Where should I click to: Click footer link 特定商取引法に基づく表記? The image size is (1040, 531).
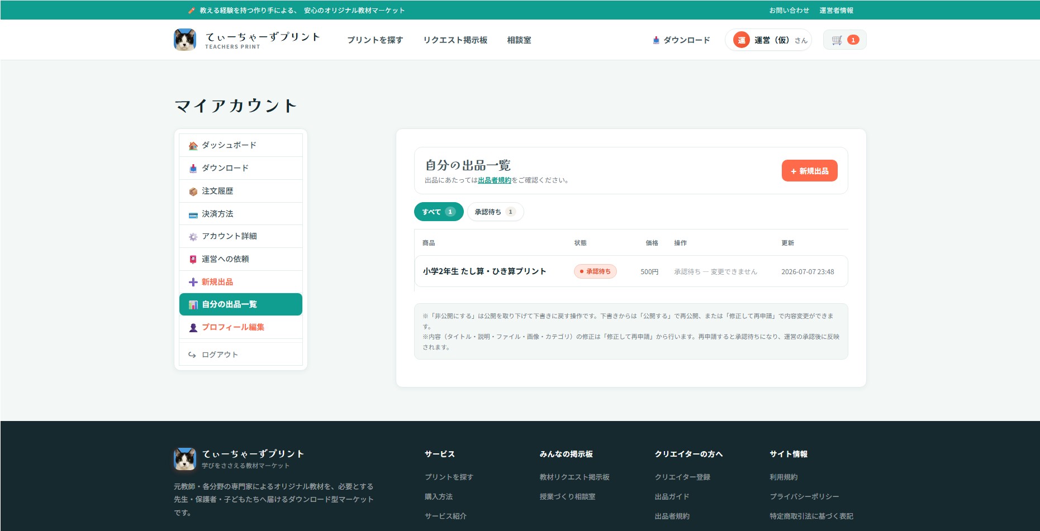811,516
